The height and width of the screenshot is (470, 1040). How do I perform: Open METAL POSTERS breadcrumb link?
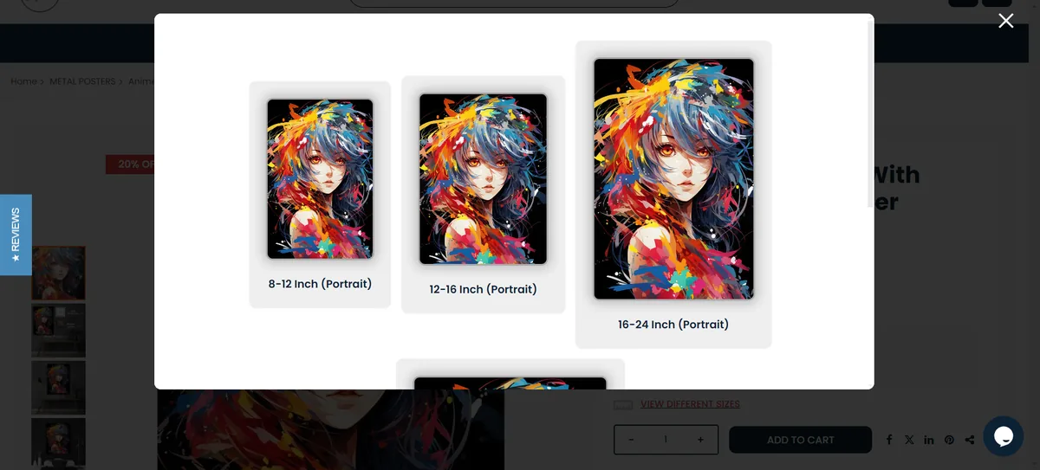click(82, 81)
